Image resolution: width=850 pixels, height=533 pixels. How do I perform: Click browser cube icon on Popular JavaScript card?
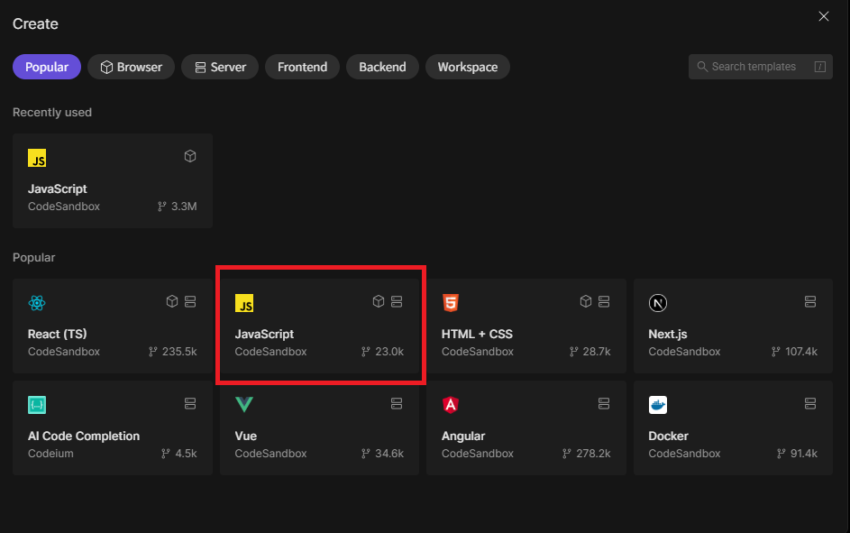379,301
